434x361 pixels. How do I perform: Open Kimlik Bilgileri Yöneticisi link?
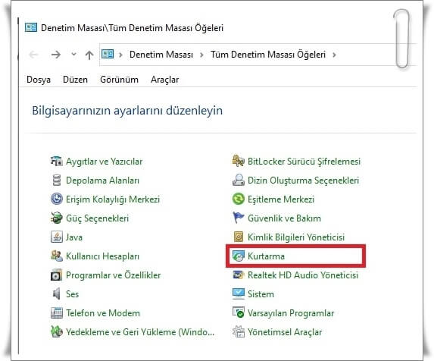click(296, 237)
